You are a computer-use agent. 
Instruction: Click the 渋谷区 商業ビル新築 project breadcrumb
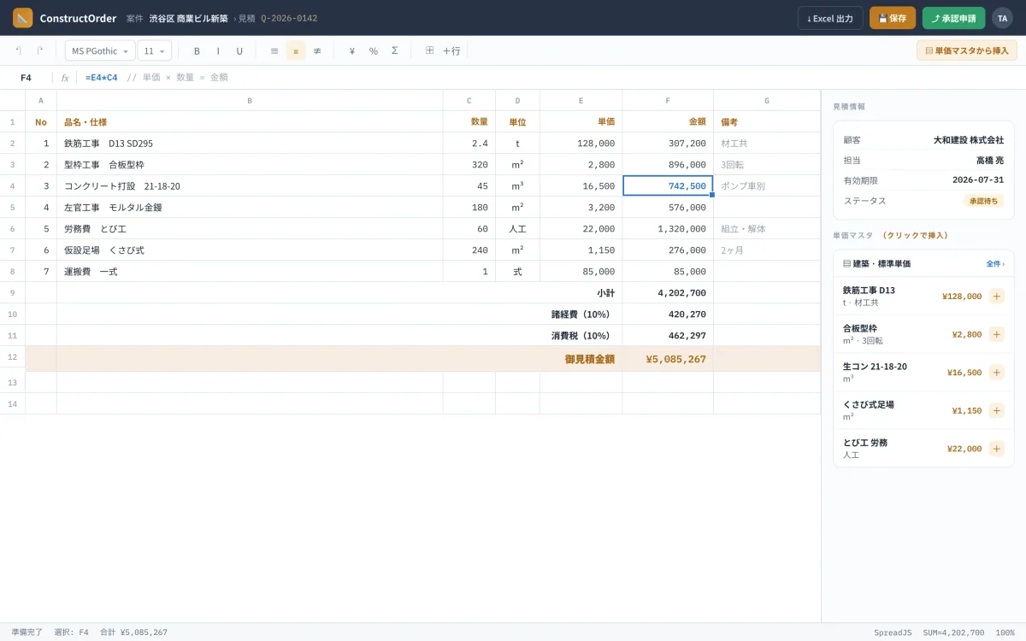click(188, 18)
